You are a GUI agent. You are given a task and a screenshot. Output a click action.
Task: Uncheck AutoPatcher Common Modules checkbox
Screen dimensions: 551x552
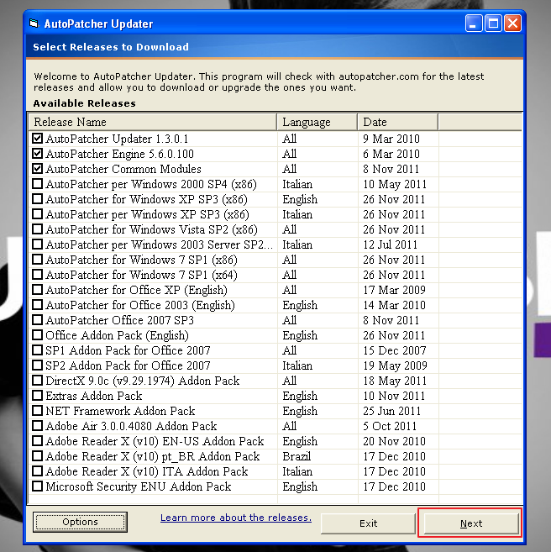37,169
